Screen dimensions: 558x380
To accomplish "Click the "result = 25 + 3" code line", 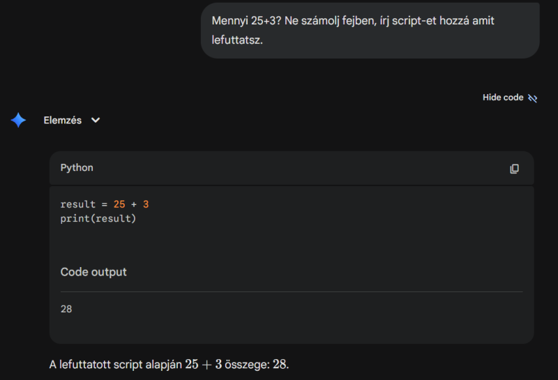I will pos(105,204).
